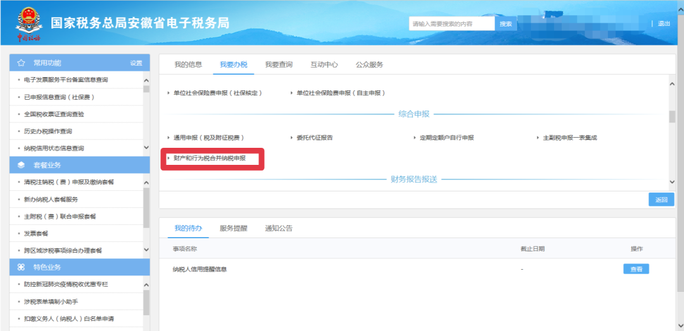Click the 套餐业务 section header

click(x=79, y=165)
